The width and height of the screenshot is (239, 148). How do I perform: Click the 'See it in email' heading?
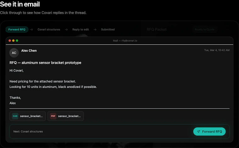click(x=20, y=4)
